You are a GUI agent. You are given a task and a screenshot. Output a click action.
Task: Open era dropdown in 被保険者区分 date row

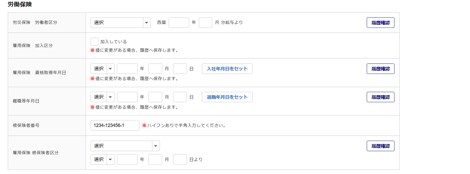click(102, 159)
